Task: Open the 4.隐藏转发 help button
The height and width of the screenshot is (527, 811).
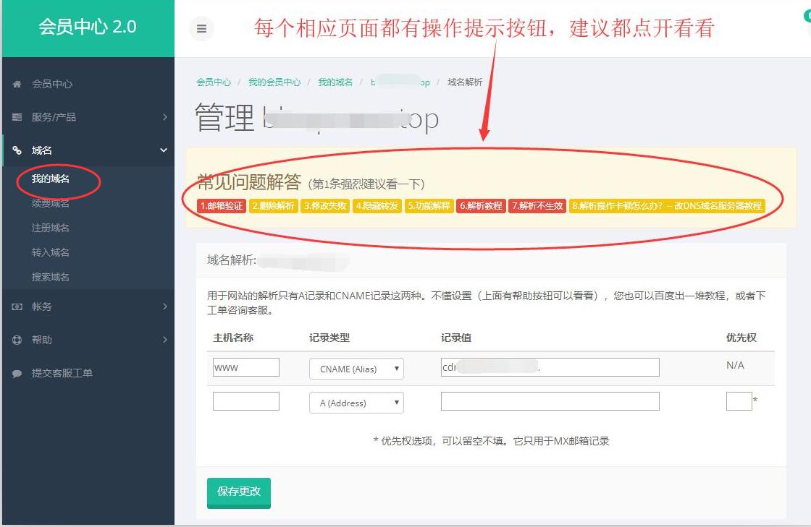Action: click(x=377, y=206)
